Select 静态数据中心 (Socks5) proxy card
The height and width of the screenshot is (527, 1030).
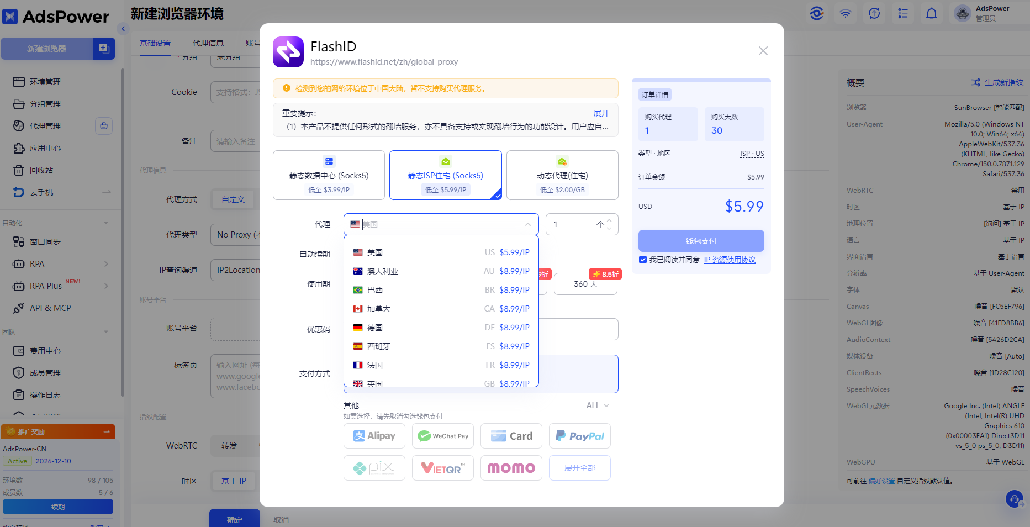point(329,175)
